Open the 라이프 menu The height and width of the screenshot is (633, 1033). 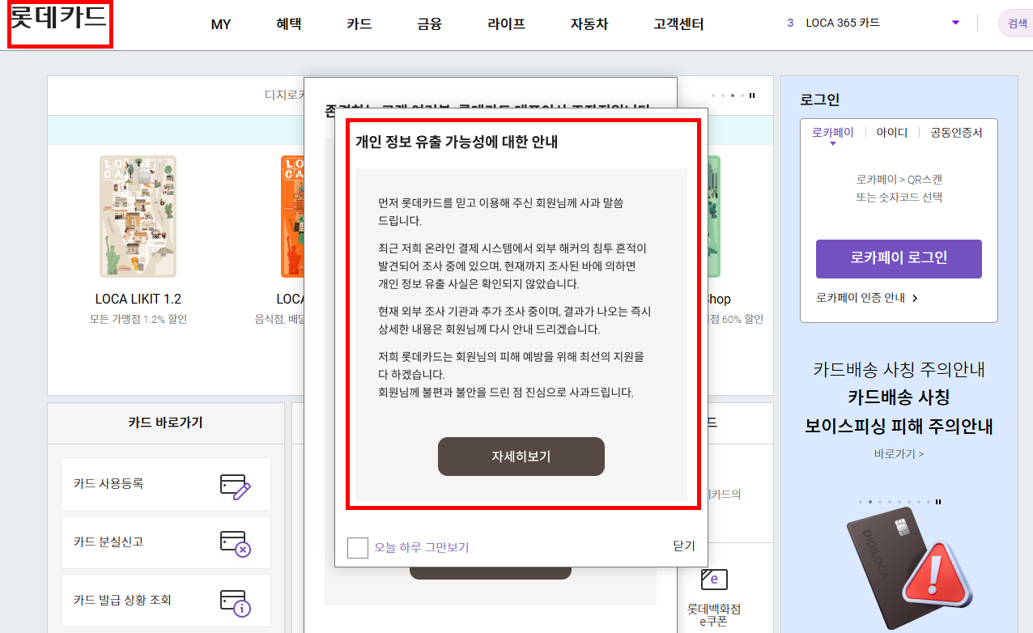coord(506,24)
